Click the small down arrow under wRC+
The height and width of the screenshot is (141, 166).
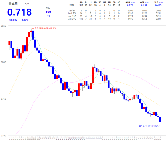point(48,16)
